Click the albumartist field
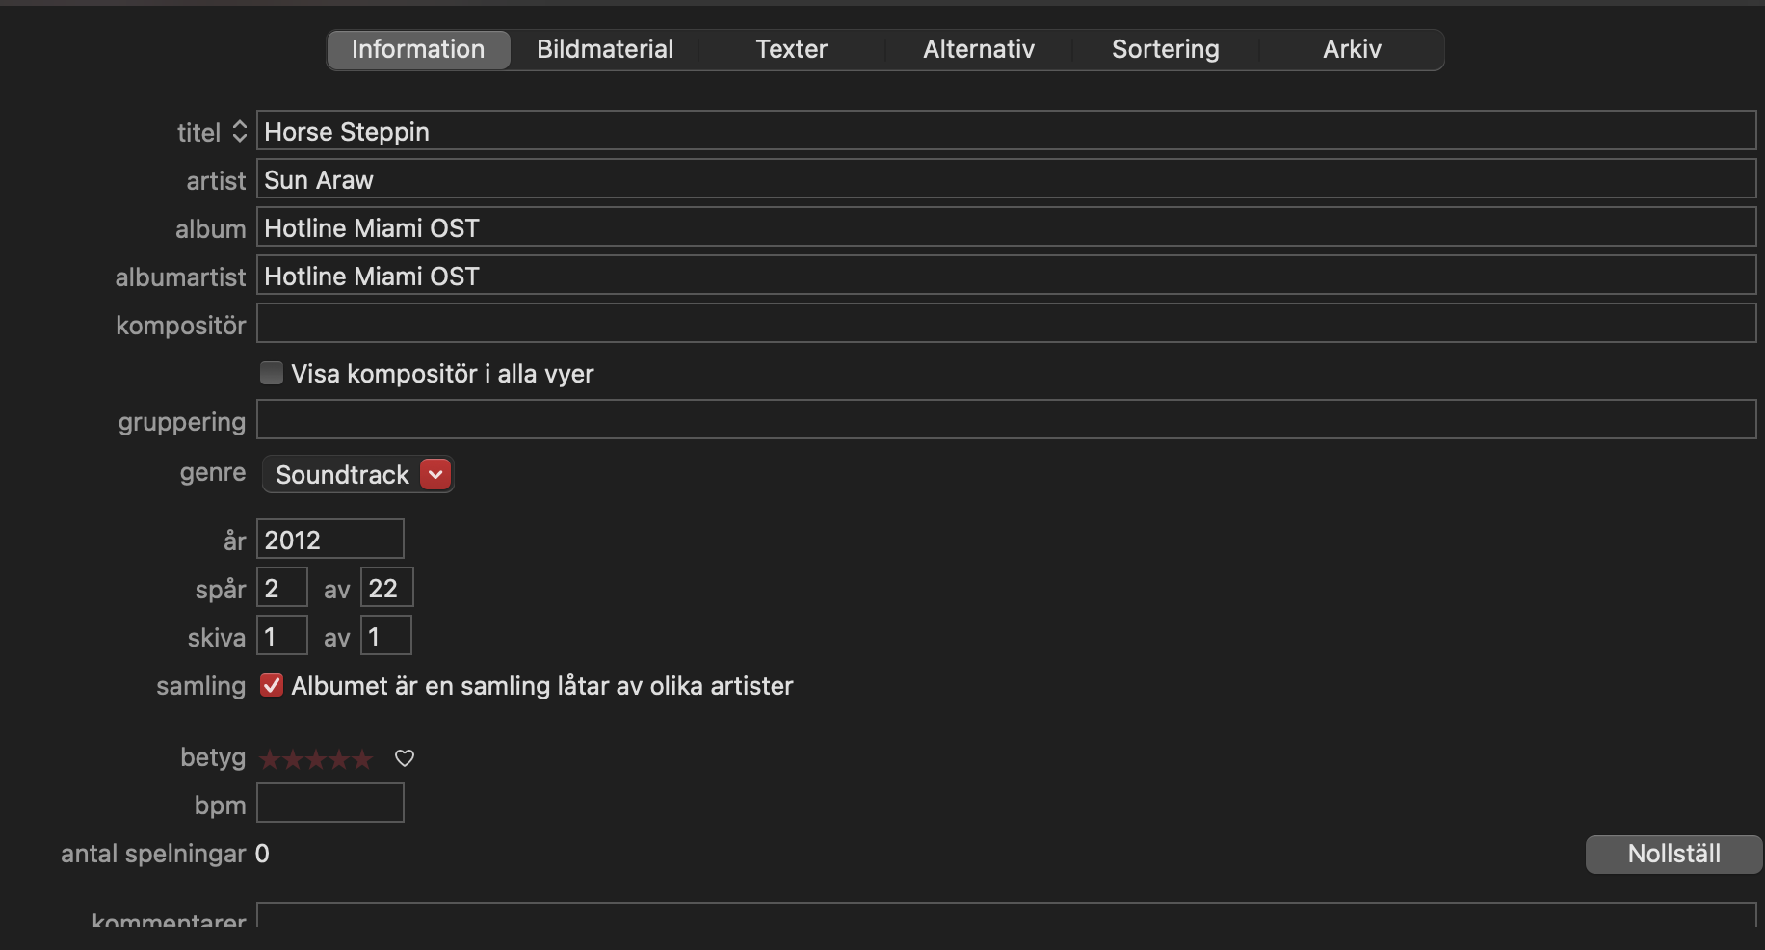 pos(1005,276)
